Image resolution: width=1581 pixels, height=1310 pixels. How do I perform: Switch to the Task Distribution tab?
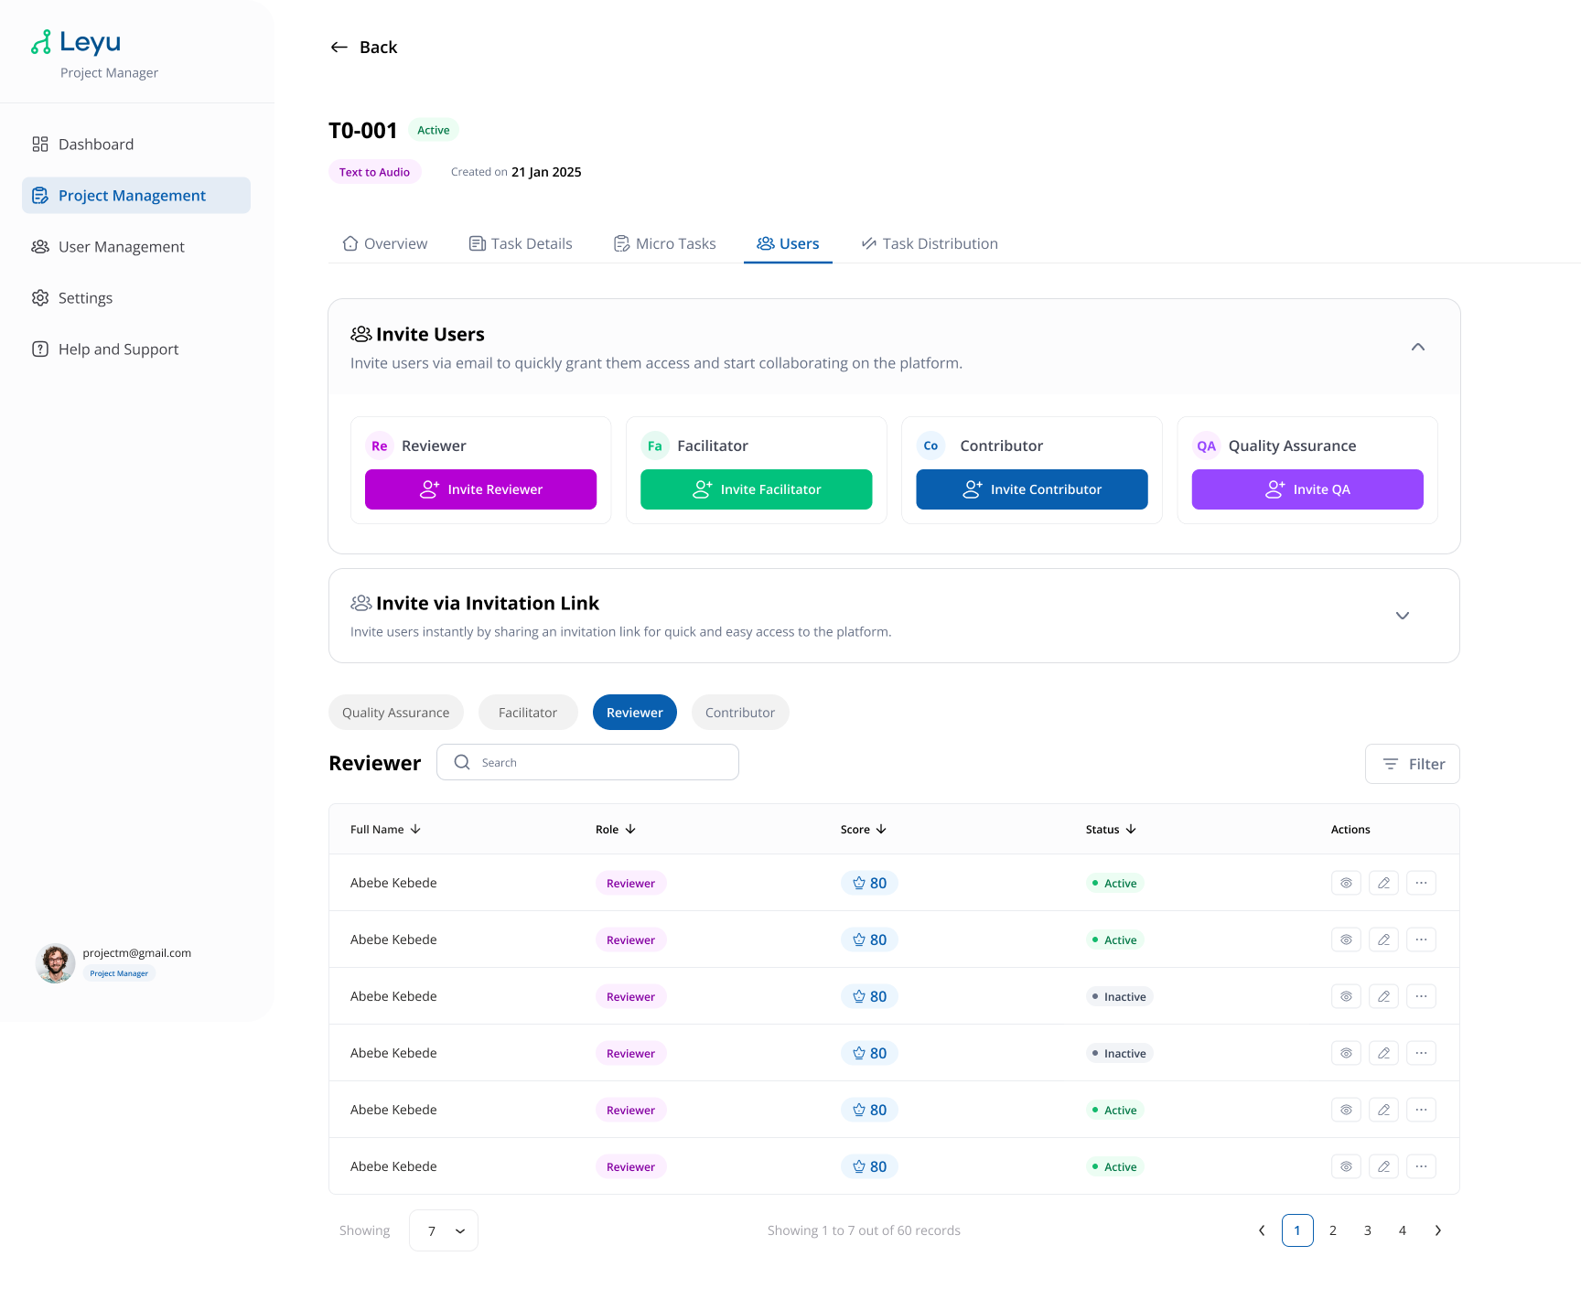click(x=930, y=243)
